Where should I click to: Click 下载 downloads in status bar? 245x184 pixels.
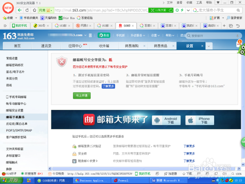pos(187,174)
